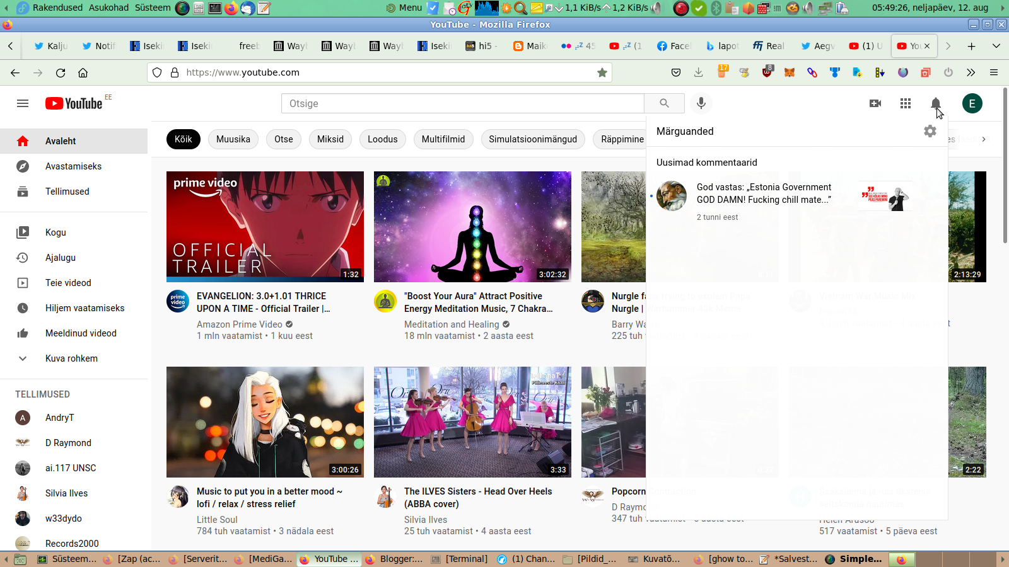Open Tellimused in the sidebar
This screenshot has height=567, width=1009.
67,192
